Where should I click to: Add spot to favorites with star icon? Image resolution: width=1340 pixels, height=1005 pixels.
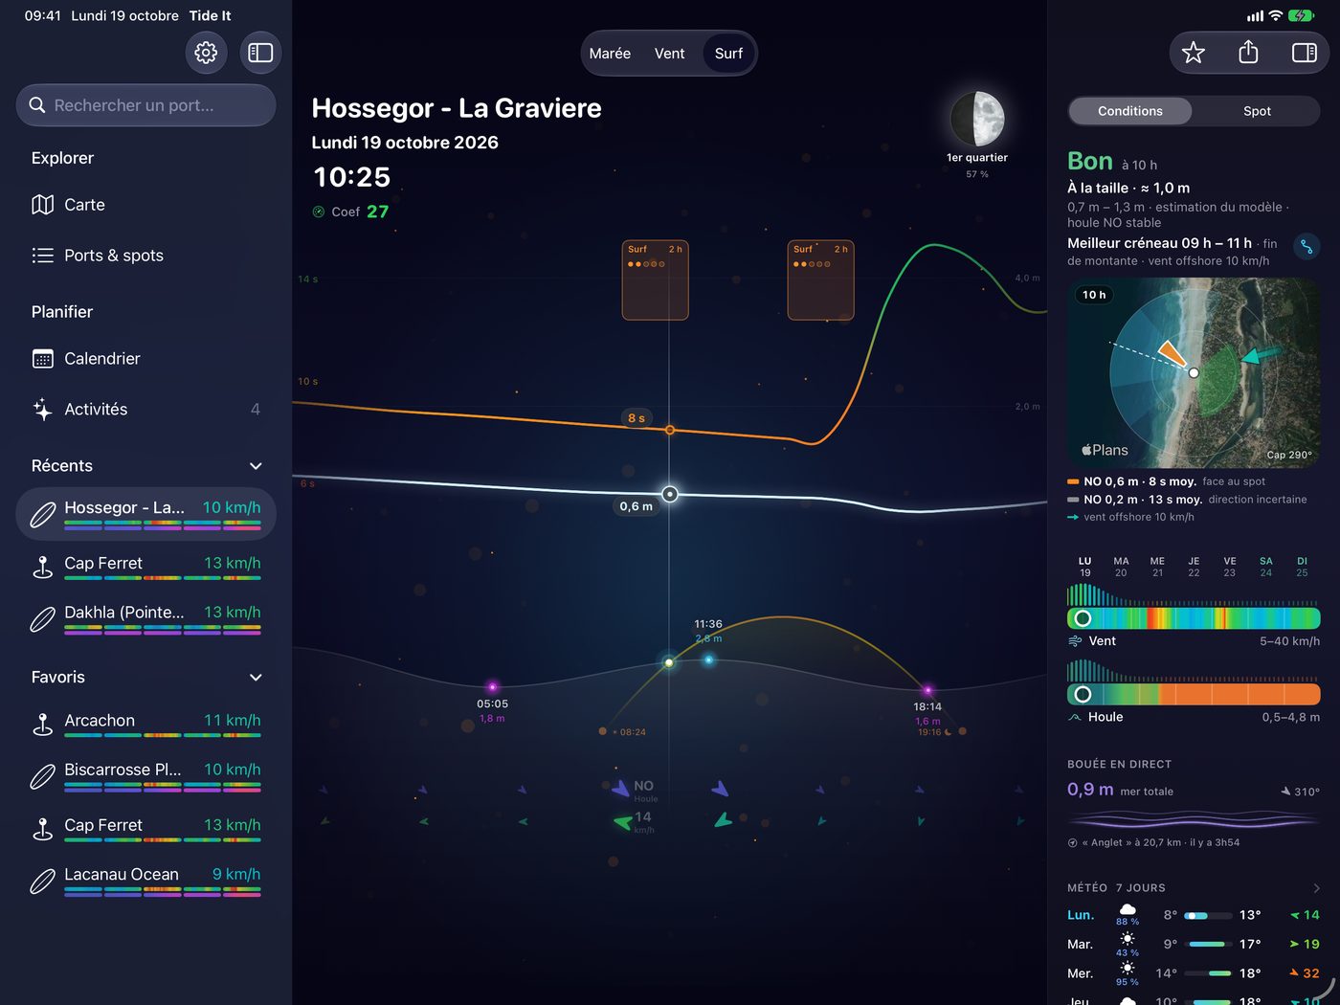click(x=1194, y=53)
